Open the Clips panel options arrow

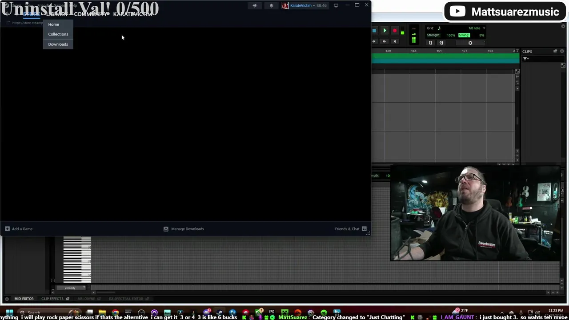[562, 51]
